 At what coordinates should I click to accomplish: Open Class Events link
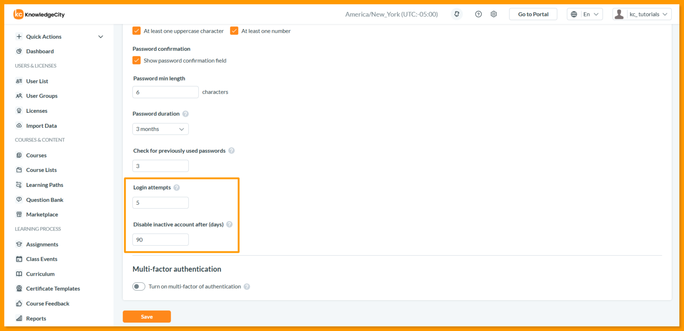(42, 259)
